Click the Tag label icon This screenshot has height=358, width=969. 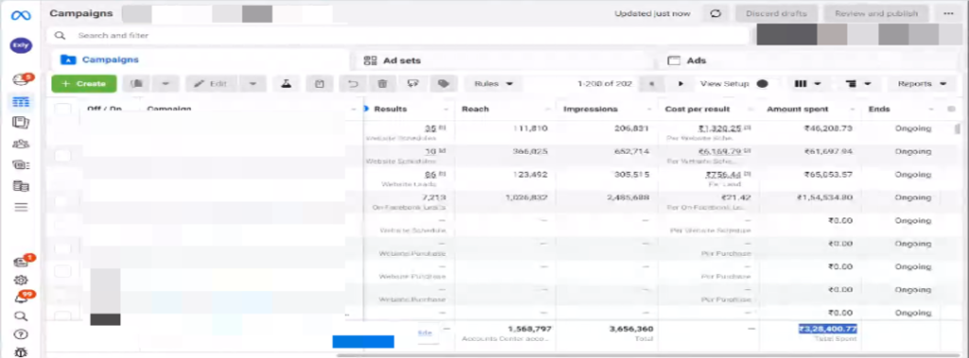click(443, 83)
